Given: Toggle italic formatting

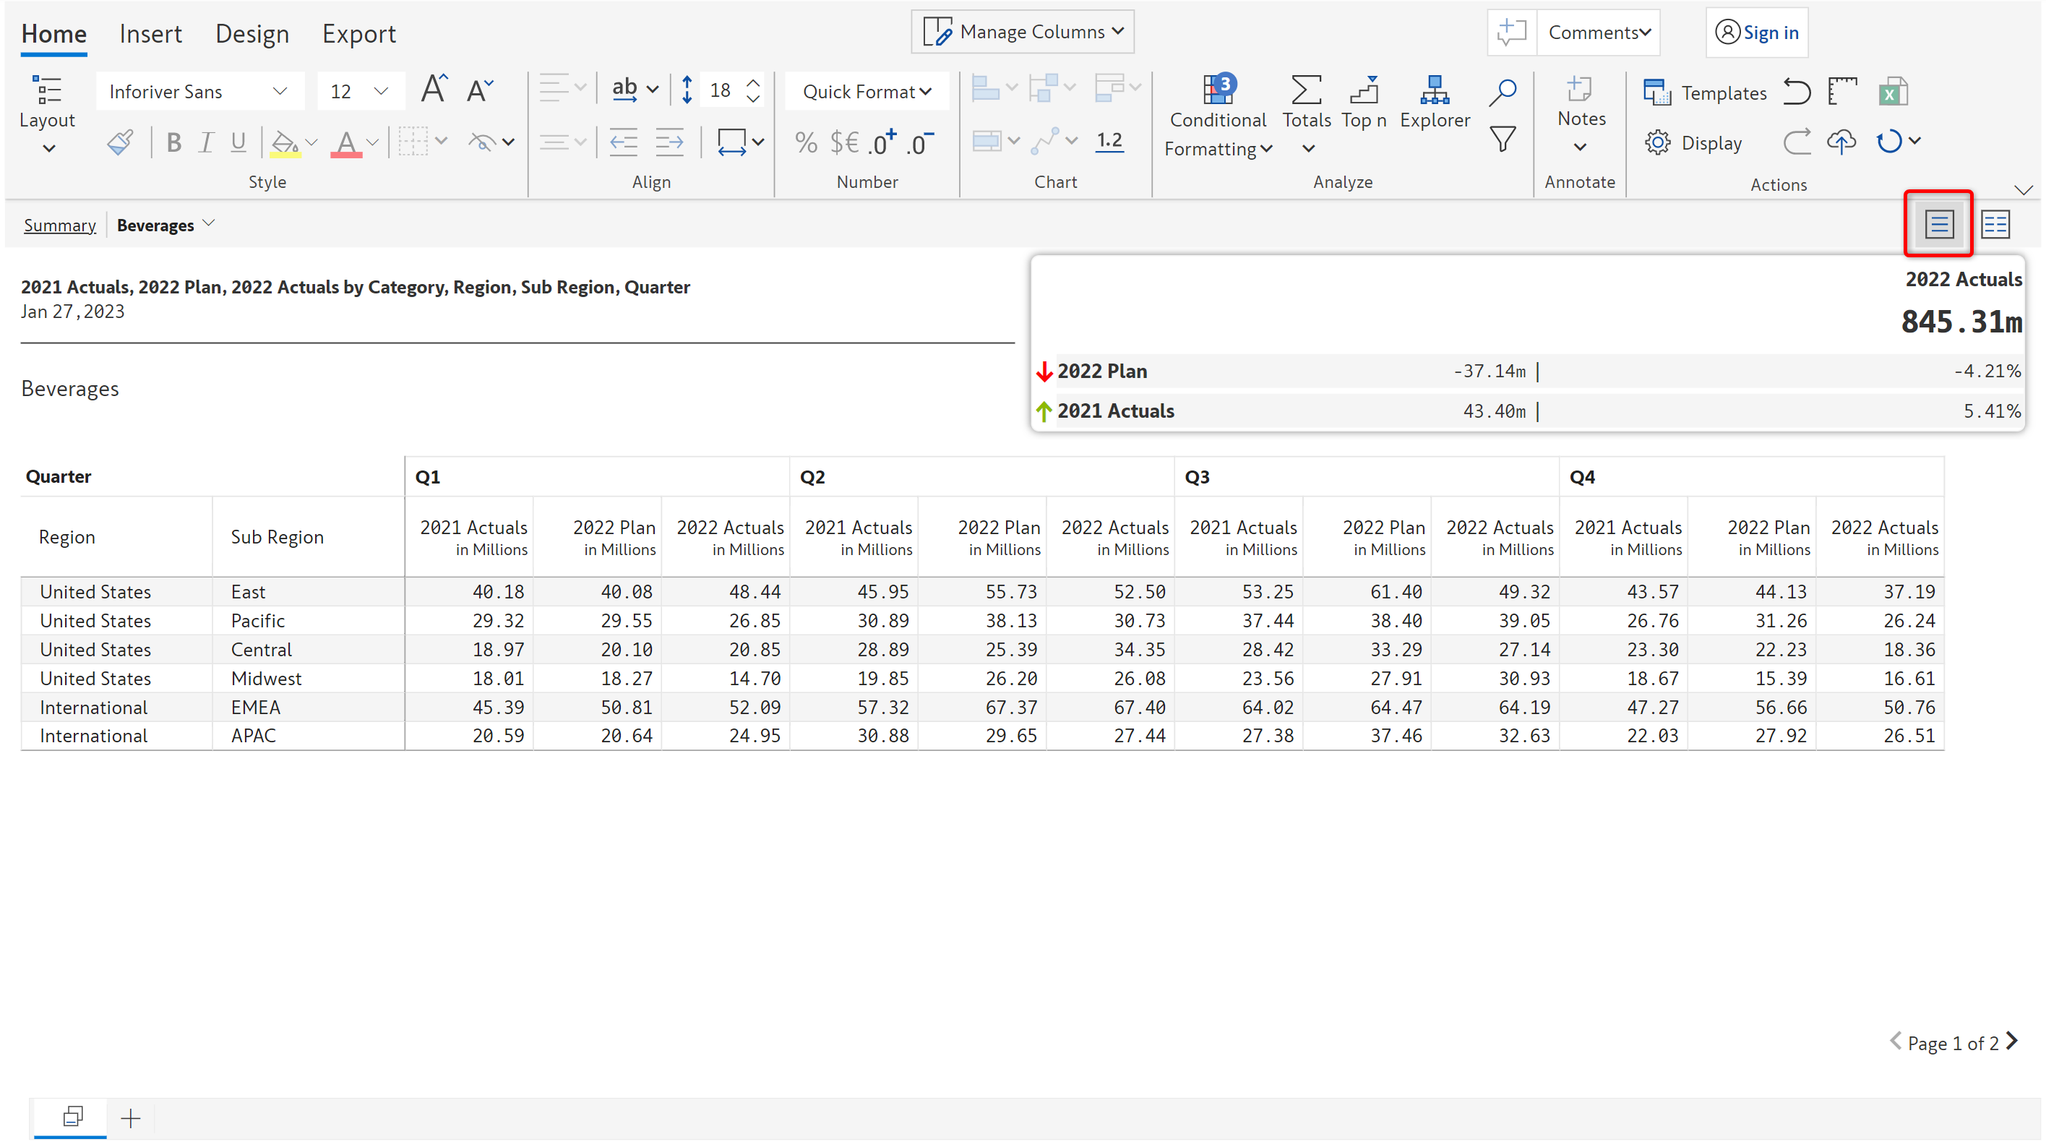Looking at the screenshot, I should click(206, 142).
